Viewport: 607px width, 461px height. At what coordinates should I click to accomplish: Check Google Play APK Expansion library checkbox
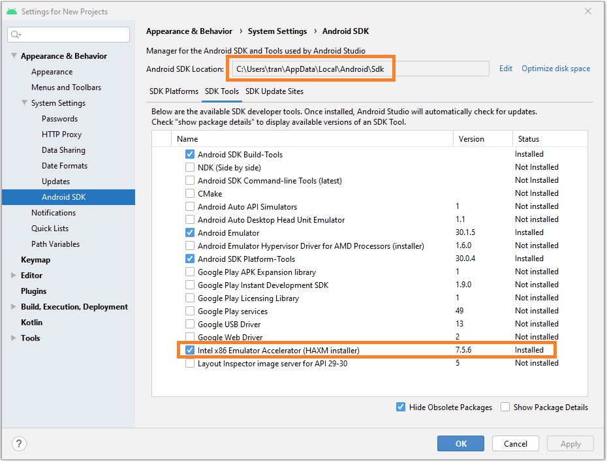click(190, 272)
